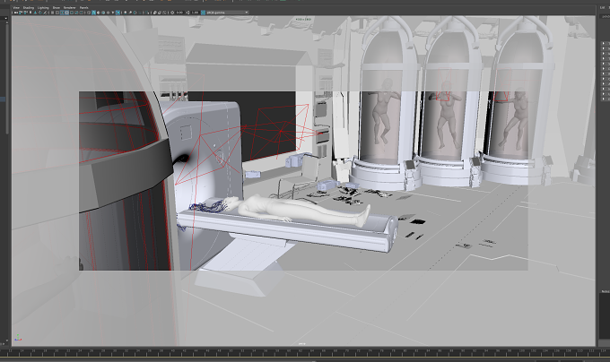610x362 pixels.
Task: Switch to Wireframe display icon
Action: [89, 13]
